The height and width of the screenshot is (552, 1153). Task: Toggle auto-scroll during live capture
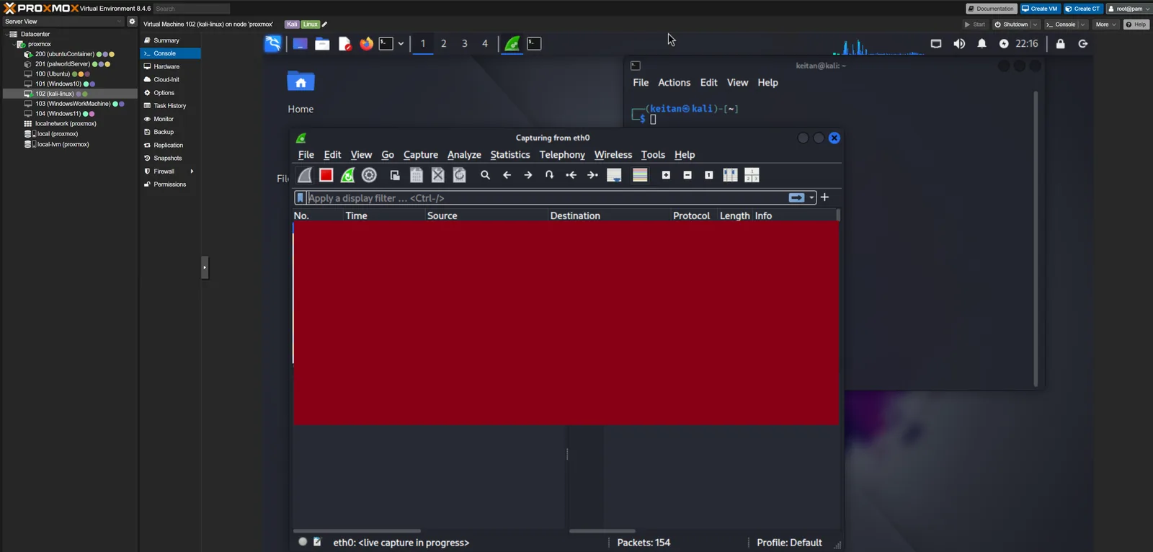614,175
